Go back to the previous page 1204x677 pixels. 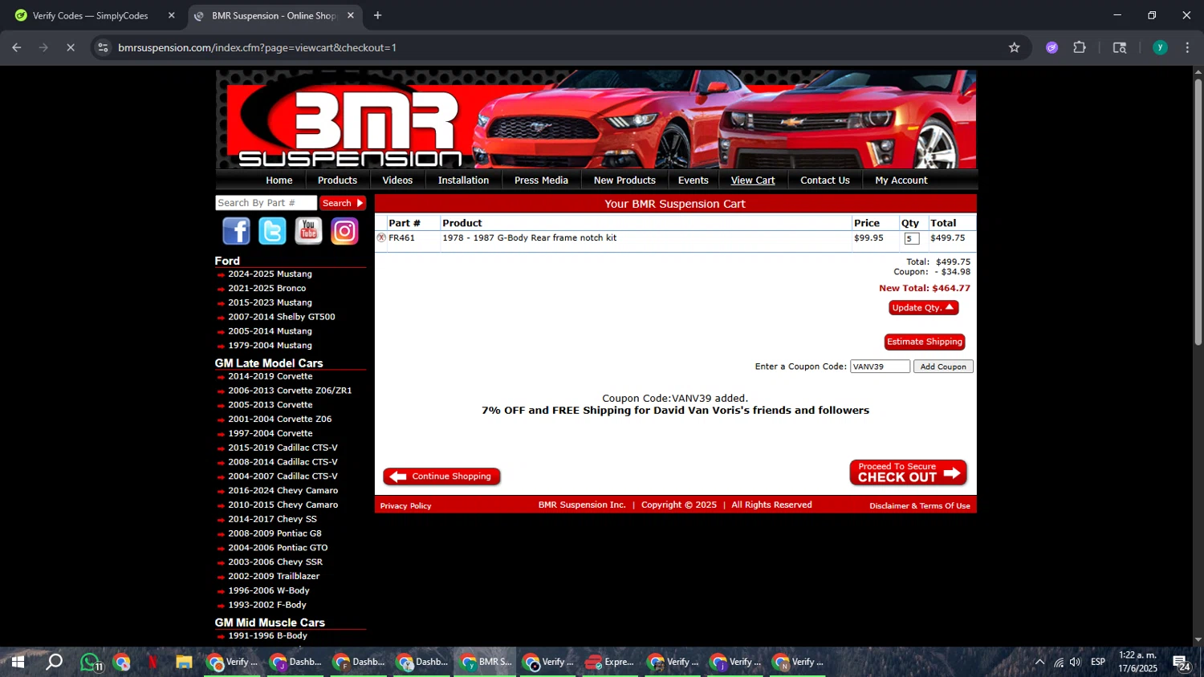click(17, 47)
